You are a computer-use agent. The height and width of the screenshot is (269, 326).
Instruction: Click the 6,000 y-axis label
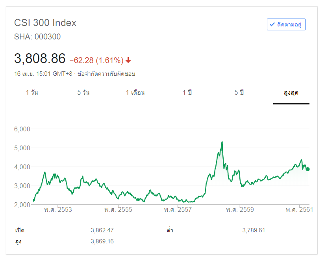pos(22,129)
